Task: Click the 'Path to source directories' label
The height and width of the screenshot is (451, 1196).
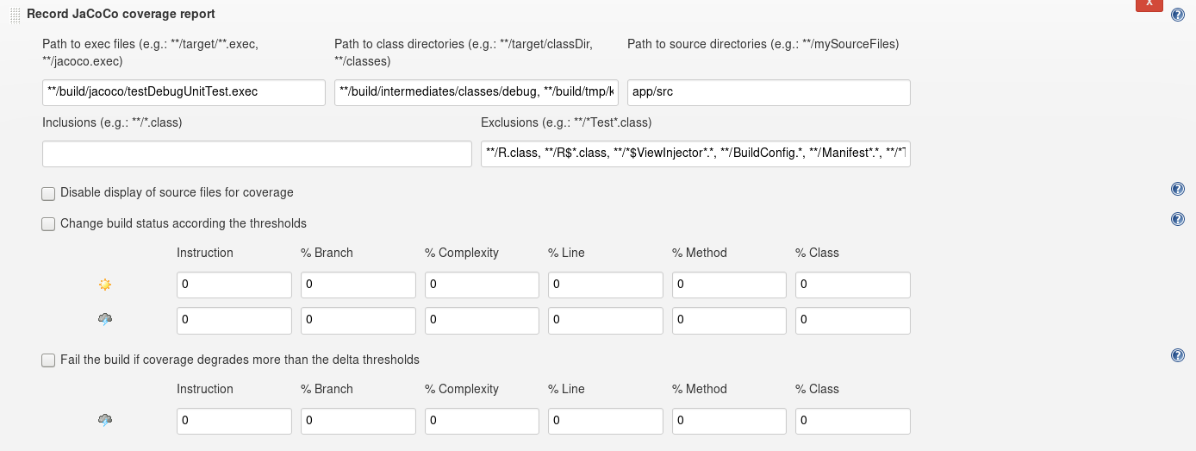Action: (x=763, y=44)
